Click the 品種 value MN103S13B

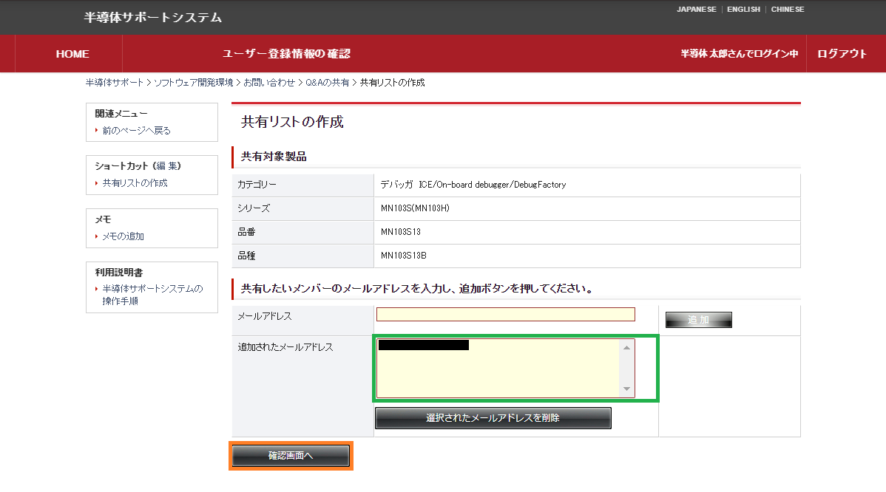(404, 256)
